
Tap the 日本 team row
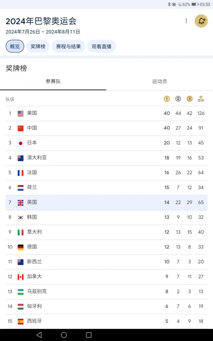106,143
